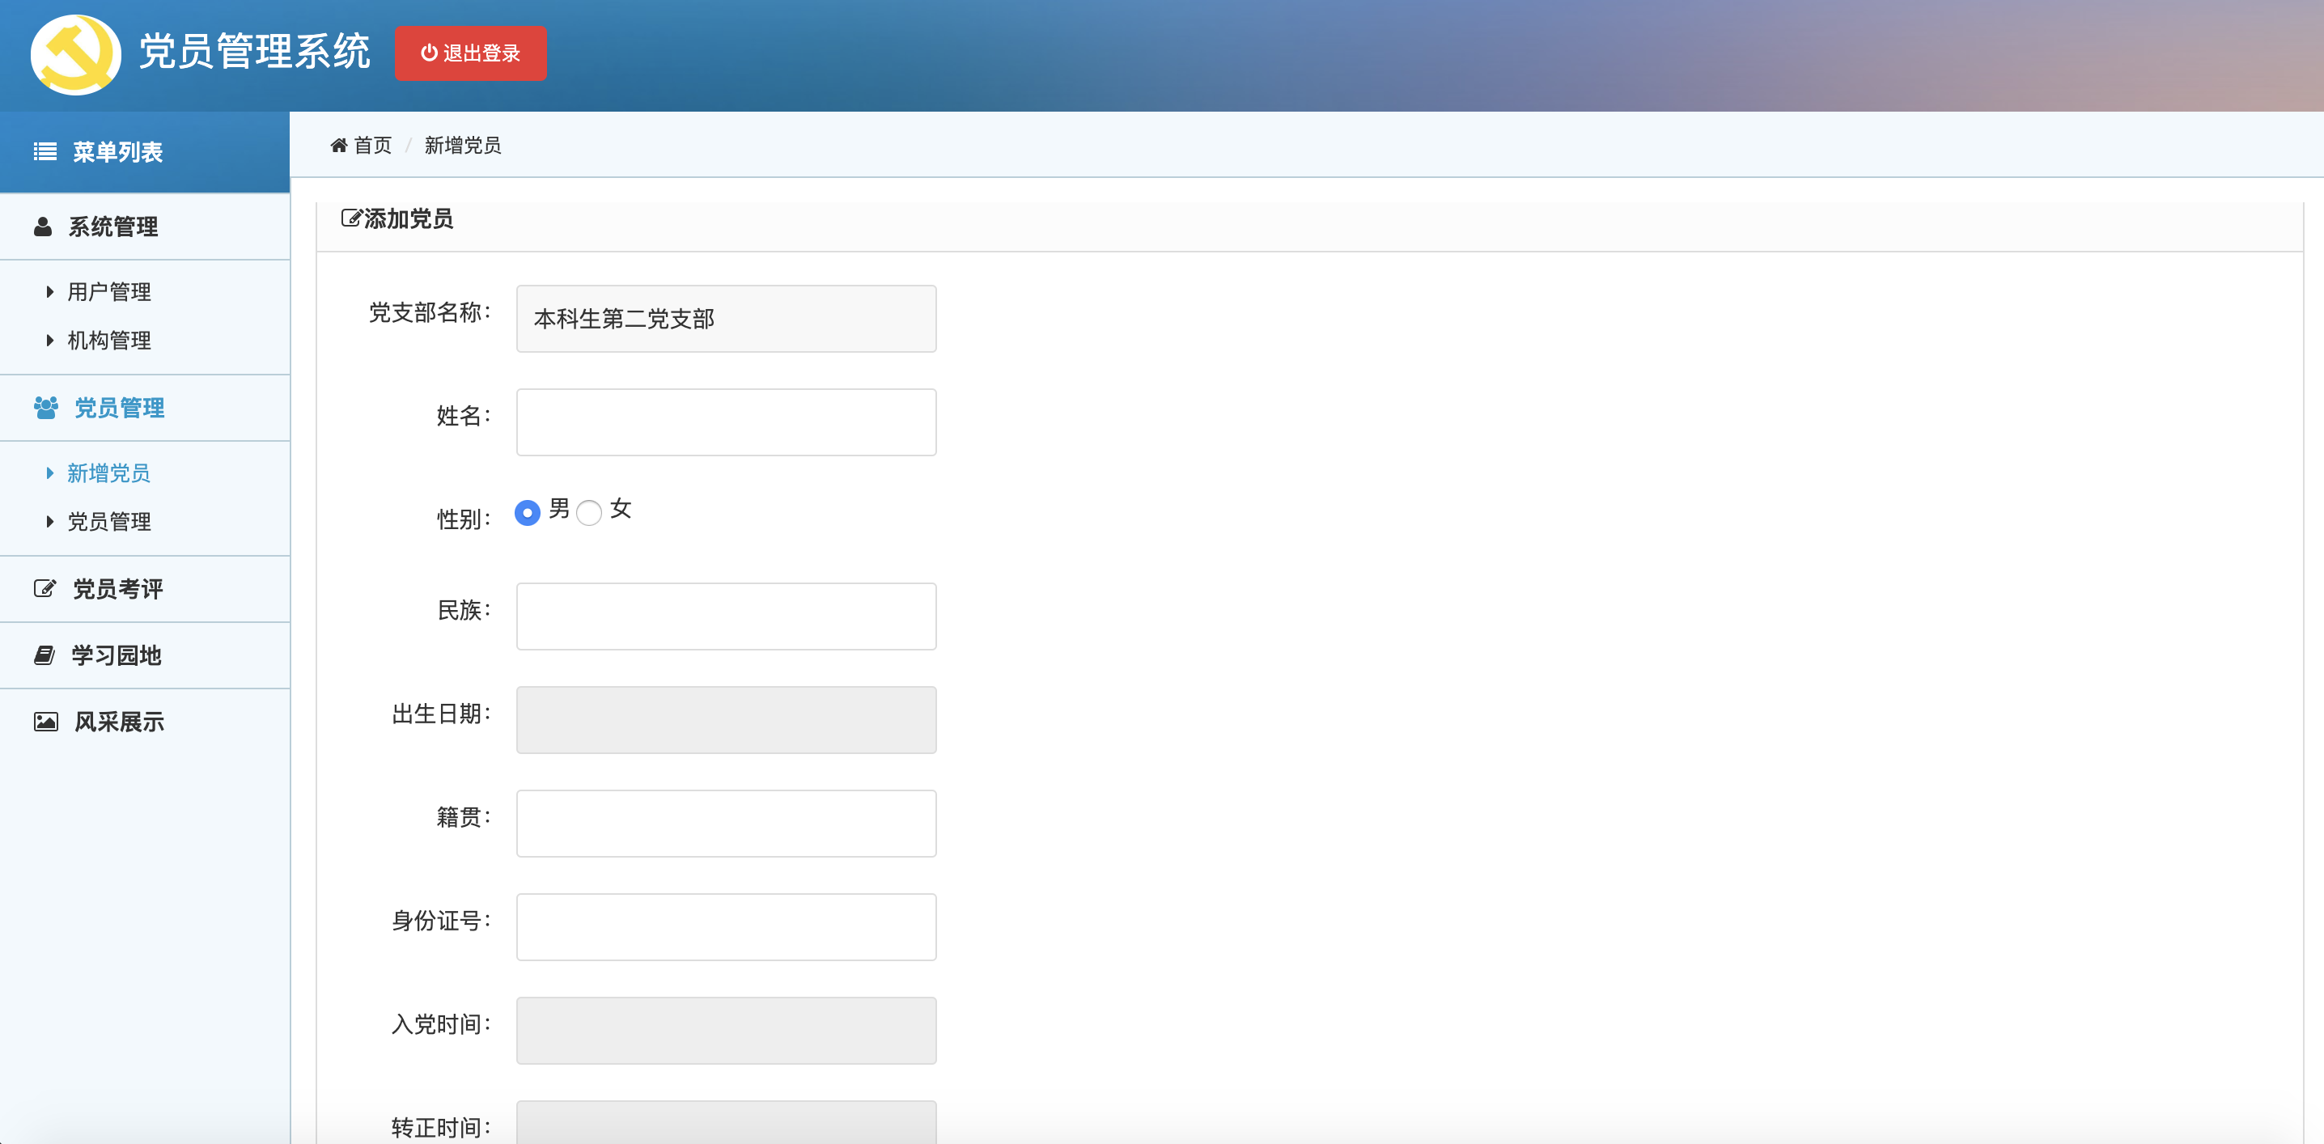Open the 出生日期 date field
This screenshot has height=1144, width=2324.
pyautogui.click(x=727, y=720)
